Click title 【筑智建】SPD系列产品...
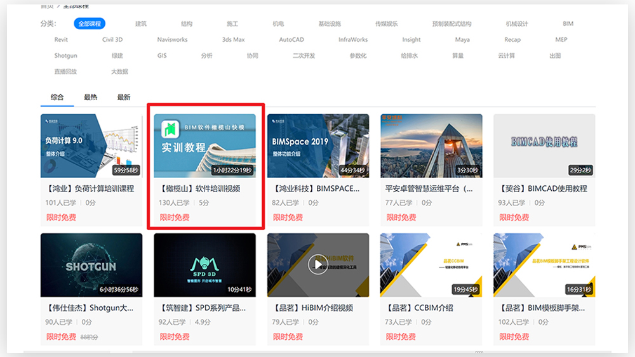 point(202,308)
